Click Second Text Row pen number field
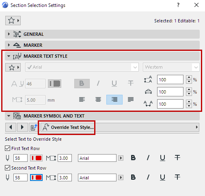 pos(20,178)
